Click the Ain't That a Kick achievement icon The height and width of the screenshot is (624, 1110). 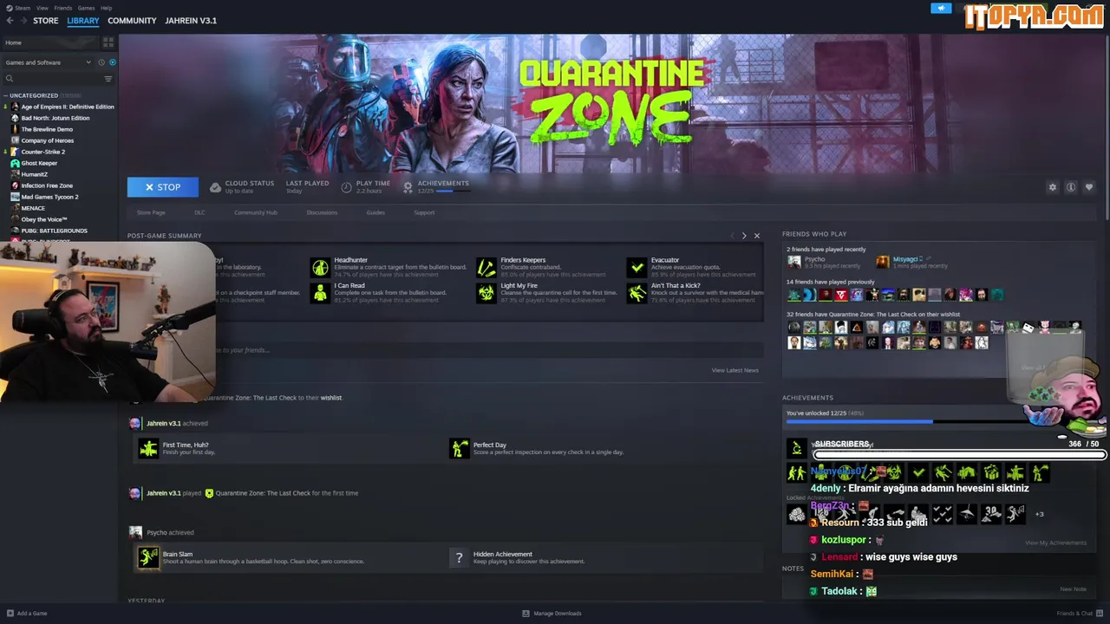(637, 293)
